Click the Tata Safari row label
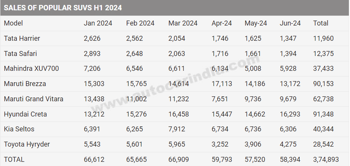Viewport: 350px width, 166px height. [x=20, y=54]
